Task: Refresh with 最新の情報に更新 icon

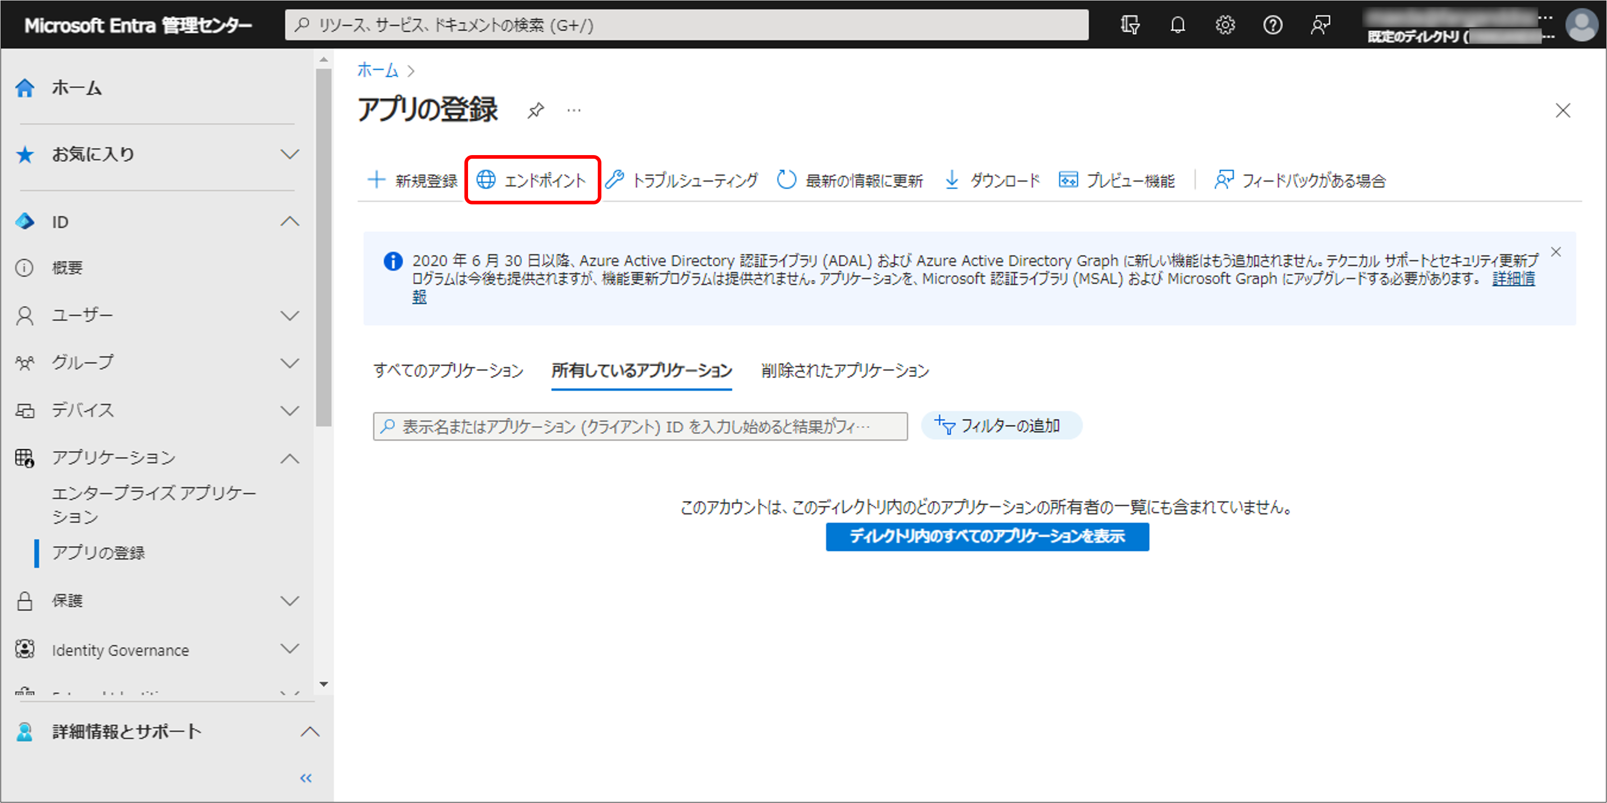Action: [786, 179]
